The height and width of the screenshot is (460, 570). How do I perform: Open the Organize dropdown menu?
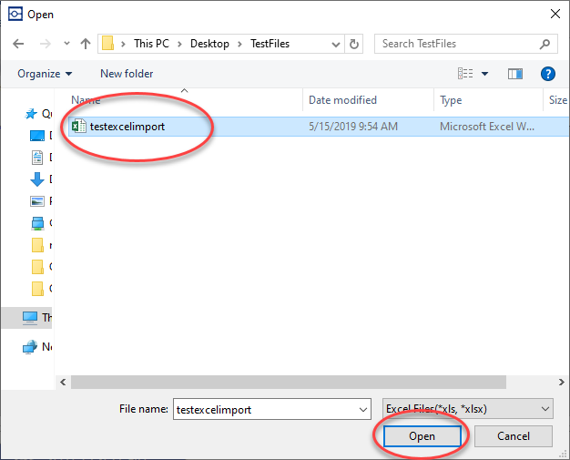point(44,74)
